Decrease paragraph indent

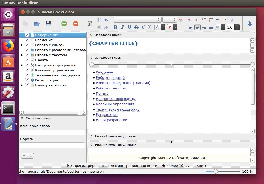coord(197,20)
